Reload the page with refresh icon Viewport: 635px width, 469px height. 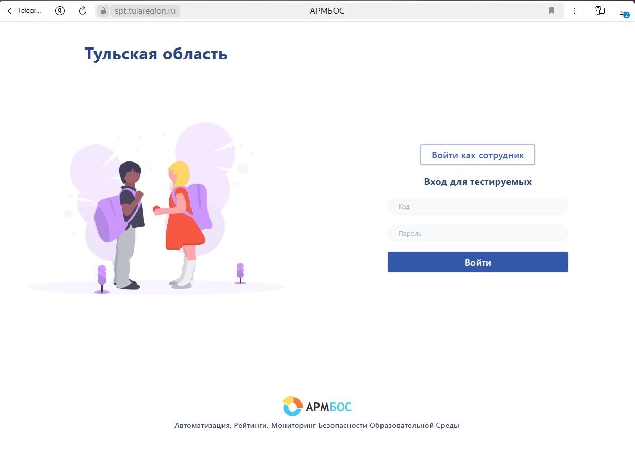coord(83,11)
